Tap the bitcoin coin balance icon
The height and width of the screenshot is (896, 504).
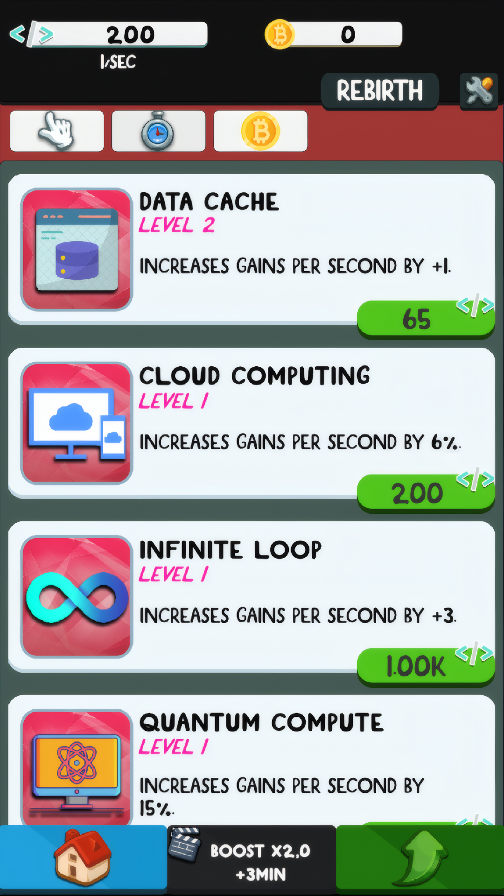[280, 34]
